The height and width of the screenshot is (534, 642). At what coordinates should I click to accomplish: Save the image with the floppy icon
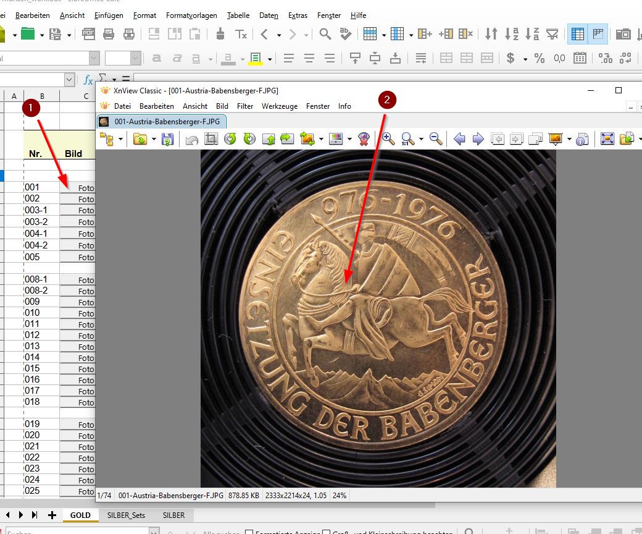point(167,139)
